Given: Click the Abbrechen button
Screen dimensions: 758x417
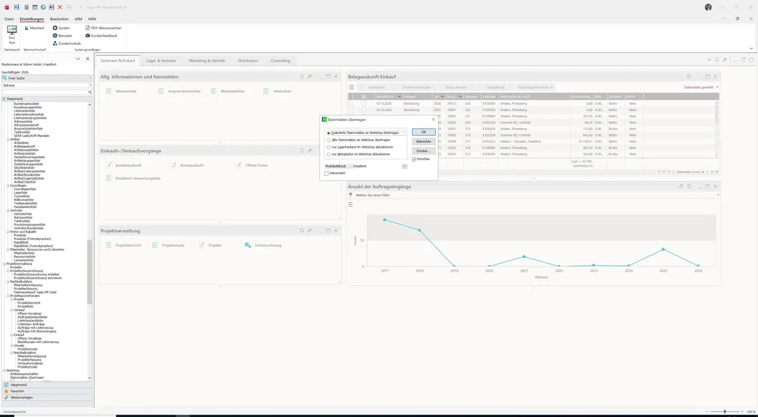Looking at the screenshot, I should [423, 142].
